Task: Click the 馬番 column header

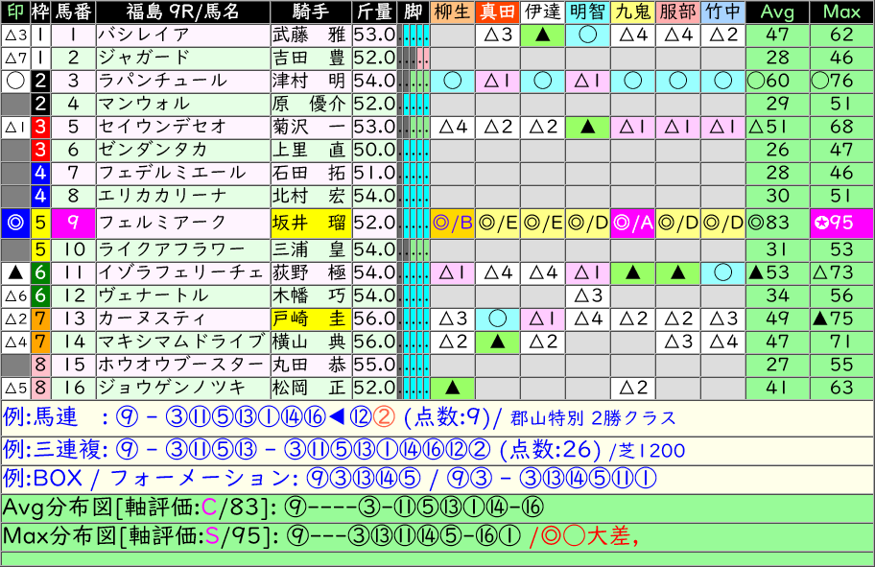Action: click(x=73, y=12)
